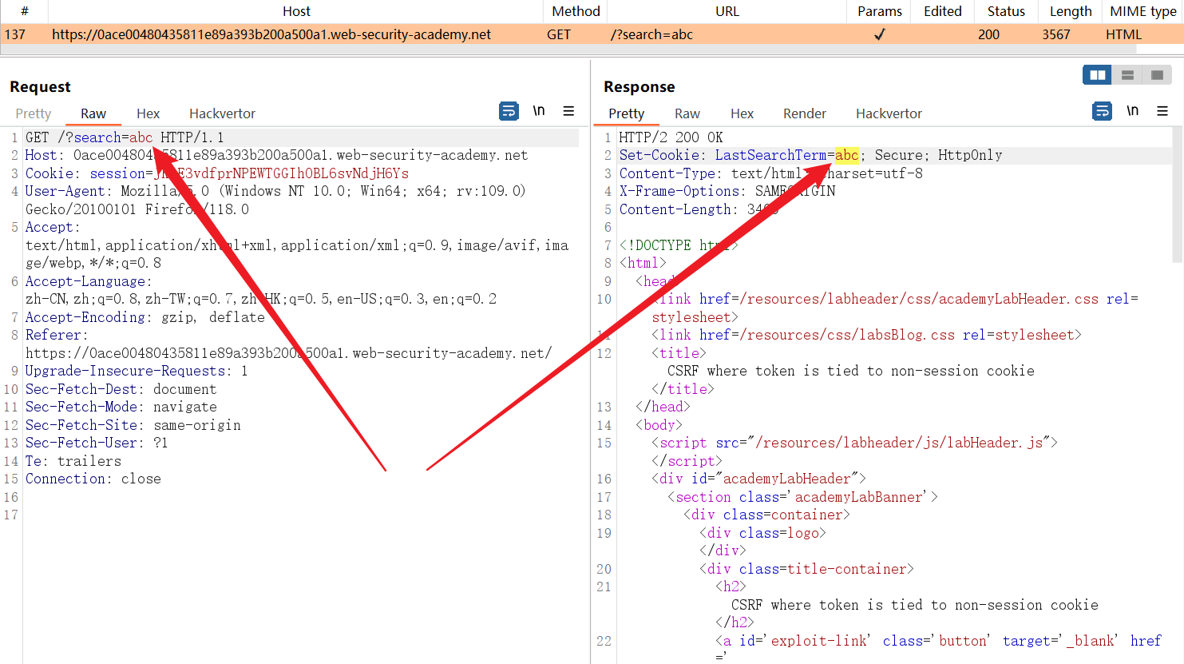Image resolution: width=1184 pixels, height=664 pixels.
Task: Click length value 3567 in history row
Action: coord(1055,34)
